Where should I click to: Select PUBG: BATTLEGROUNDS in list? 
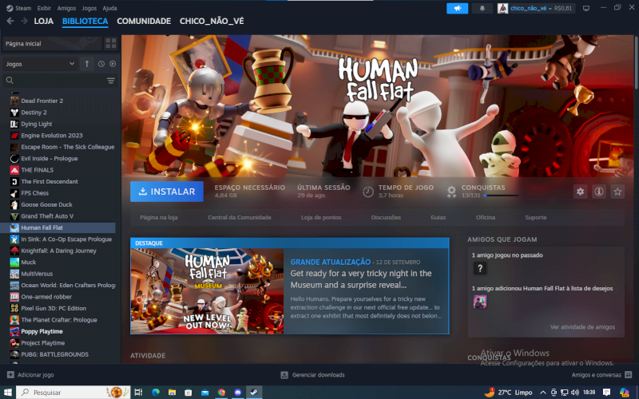(58, 354)
